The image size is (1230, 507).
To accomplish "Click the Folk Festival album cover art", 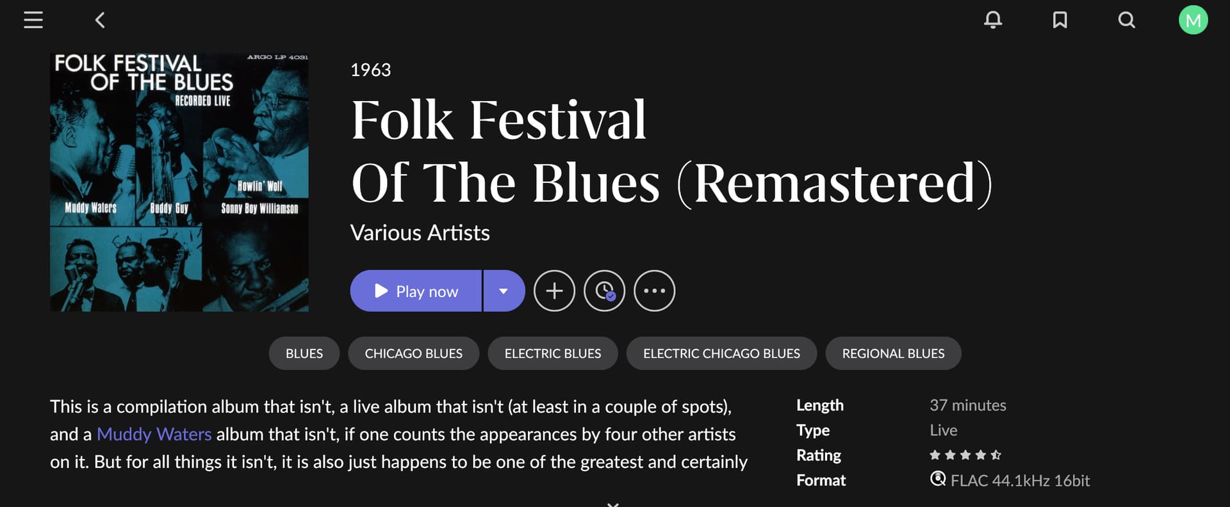I will (179, 182).
